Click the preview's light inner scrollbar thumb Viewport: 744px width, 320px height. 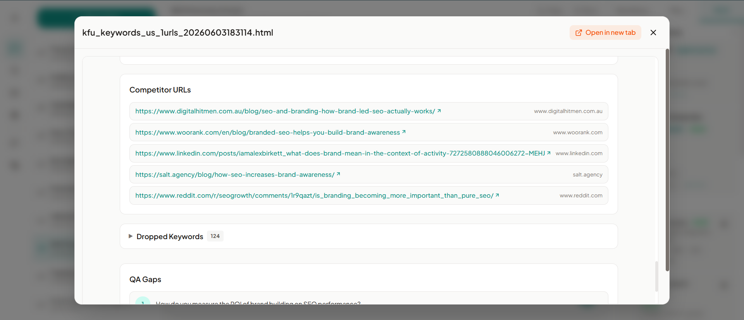656,276
